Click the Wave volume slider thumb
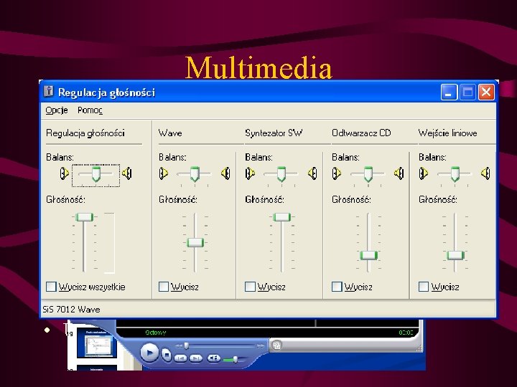This screenshot has height=387, width=517. (195, 243)
